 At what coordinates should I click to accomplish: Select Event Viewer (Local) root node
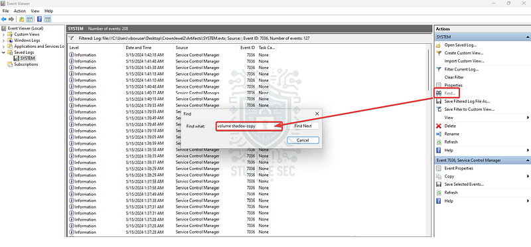(25, 29)
